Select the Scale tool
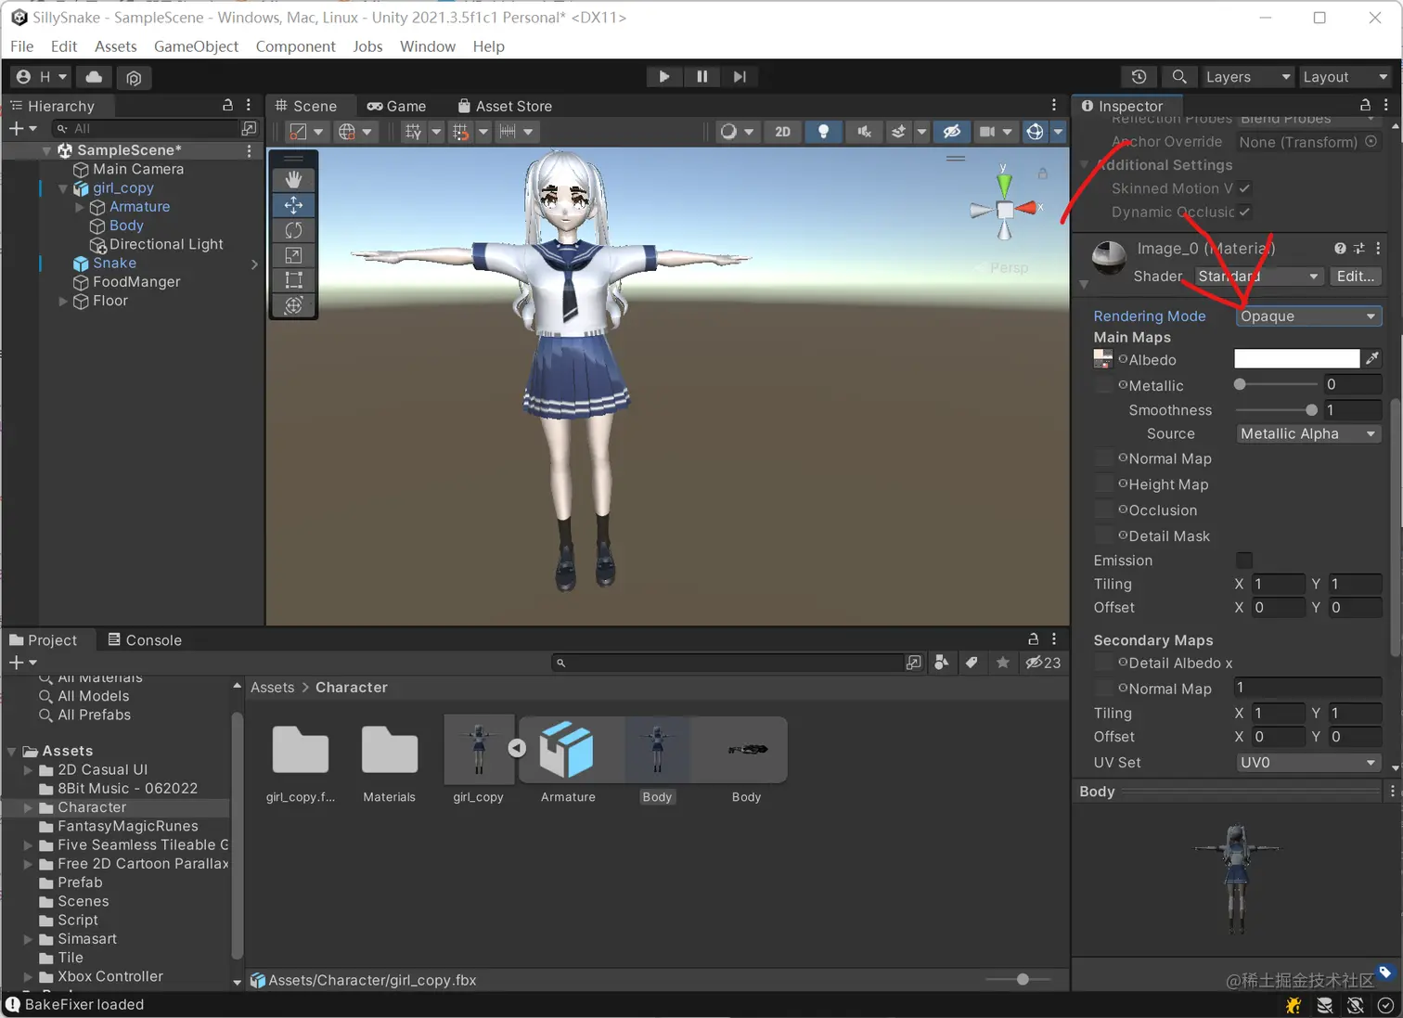 [293, 255]
